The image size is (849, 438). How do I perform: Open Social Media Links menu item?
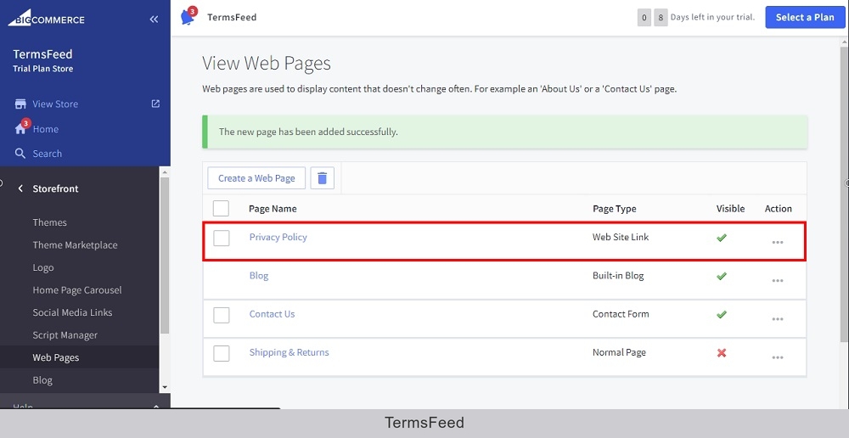point(72,312)
